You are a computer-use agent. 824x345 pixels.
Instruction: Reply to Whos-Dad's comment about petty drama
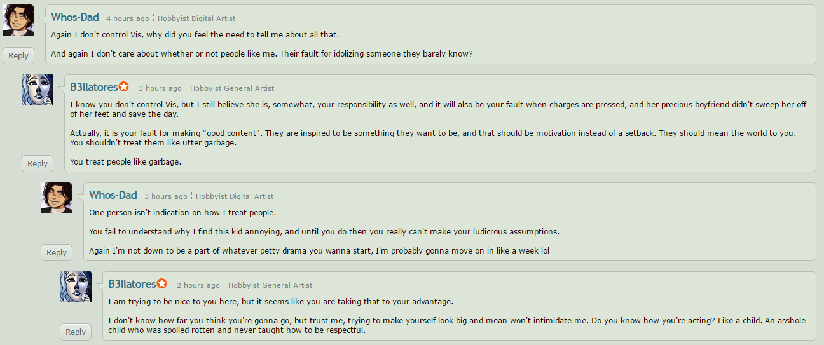[57, 252]
